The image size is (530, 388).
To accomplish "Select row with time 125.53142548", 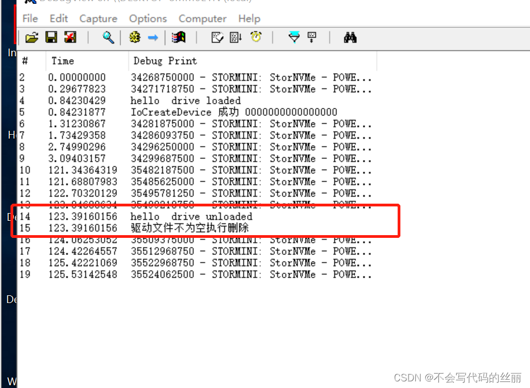I will pyautogui.click(x=197, y=274).
